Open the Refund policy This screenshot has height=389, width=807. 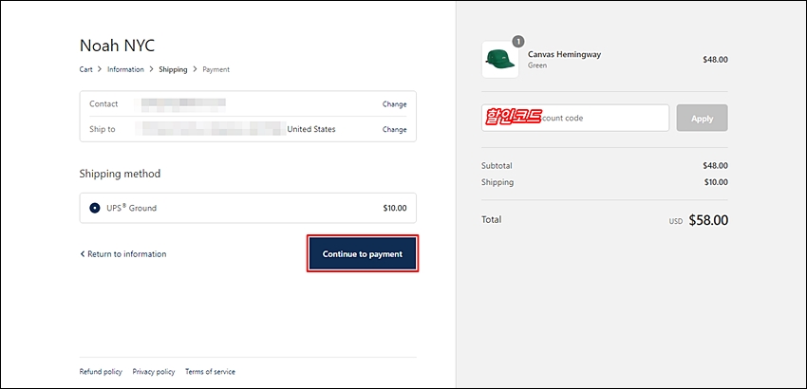pos(101,372)
